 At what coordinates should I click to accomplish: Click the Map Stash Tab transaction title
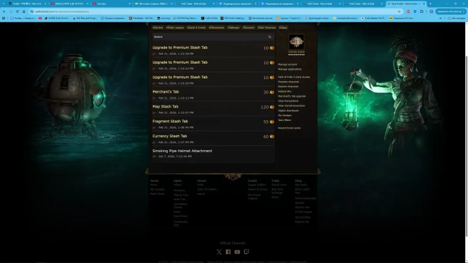(165, 107)
